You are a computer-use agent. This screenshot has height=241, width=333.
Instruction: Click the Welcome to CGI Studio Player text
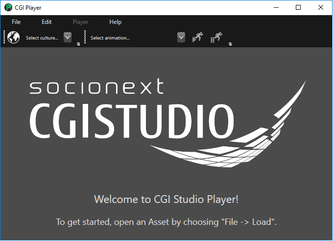pos(166,200)
